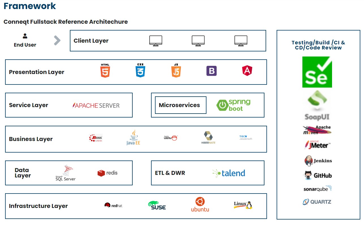The width and height of the screenshot is (364, 228).
Task: Click the End User label
Action: tap(25, 45)
